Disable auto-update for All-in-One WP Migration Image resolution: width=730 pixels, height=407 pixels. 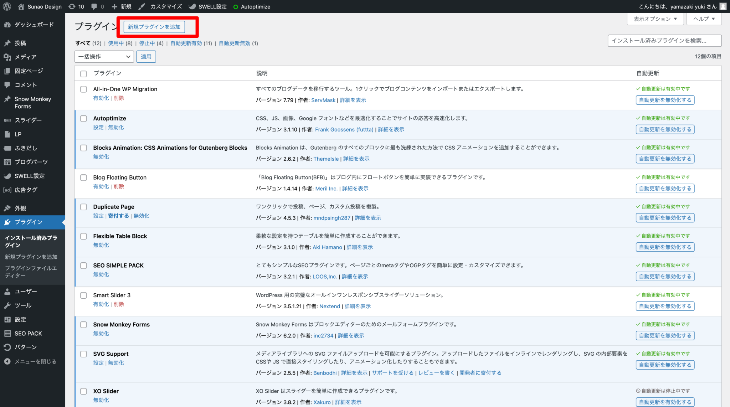tap(664, 100)
